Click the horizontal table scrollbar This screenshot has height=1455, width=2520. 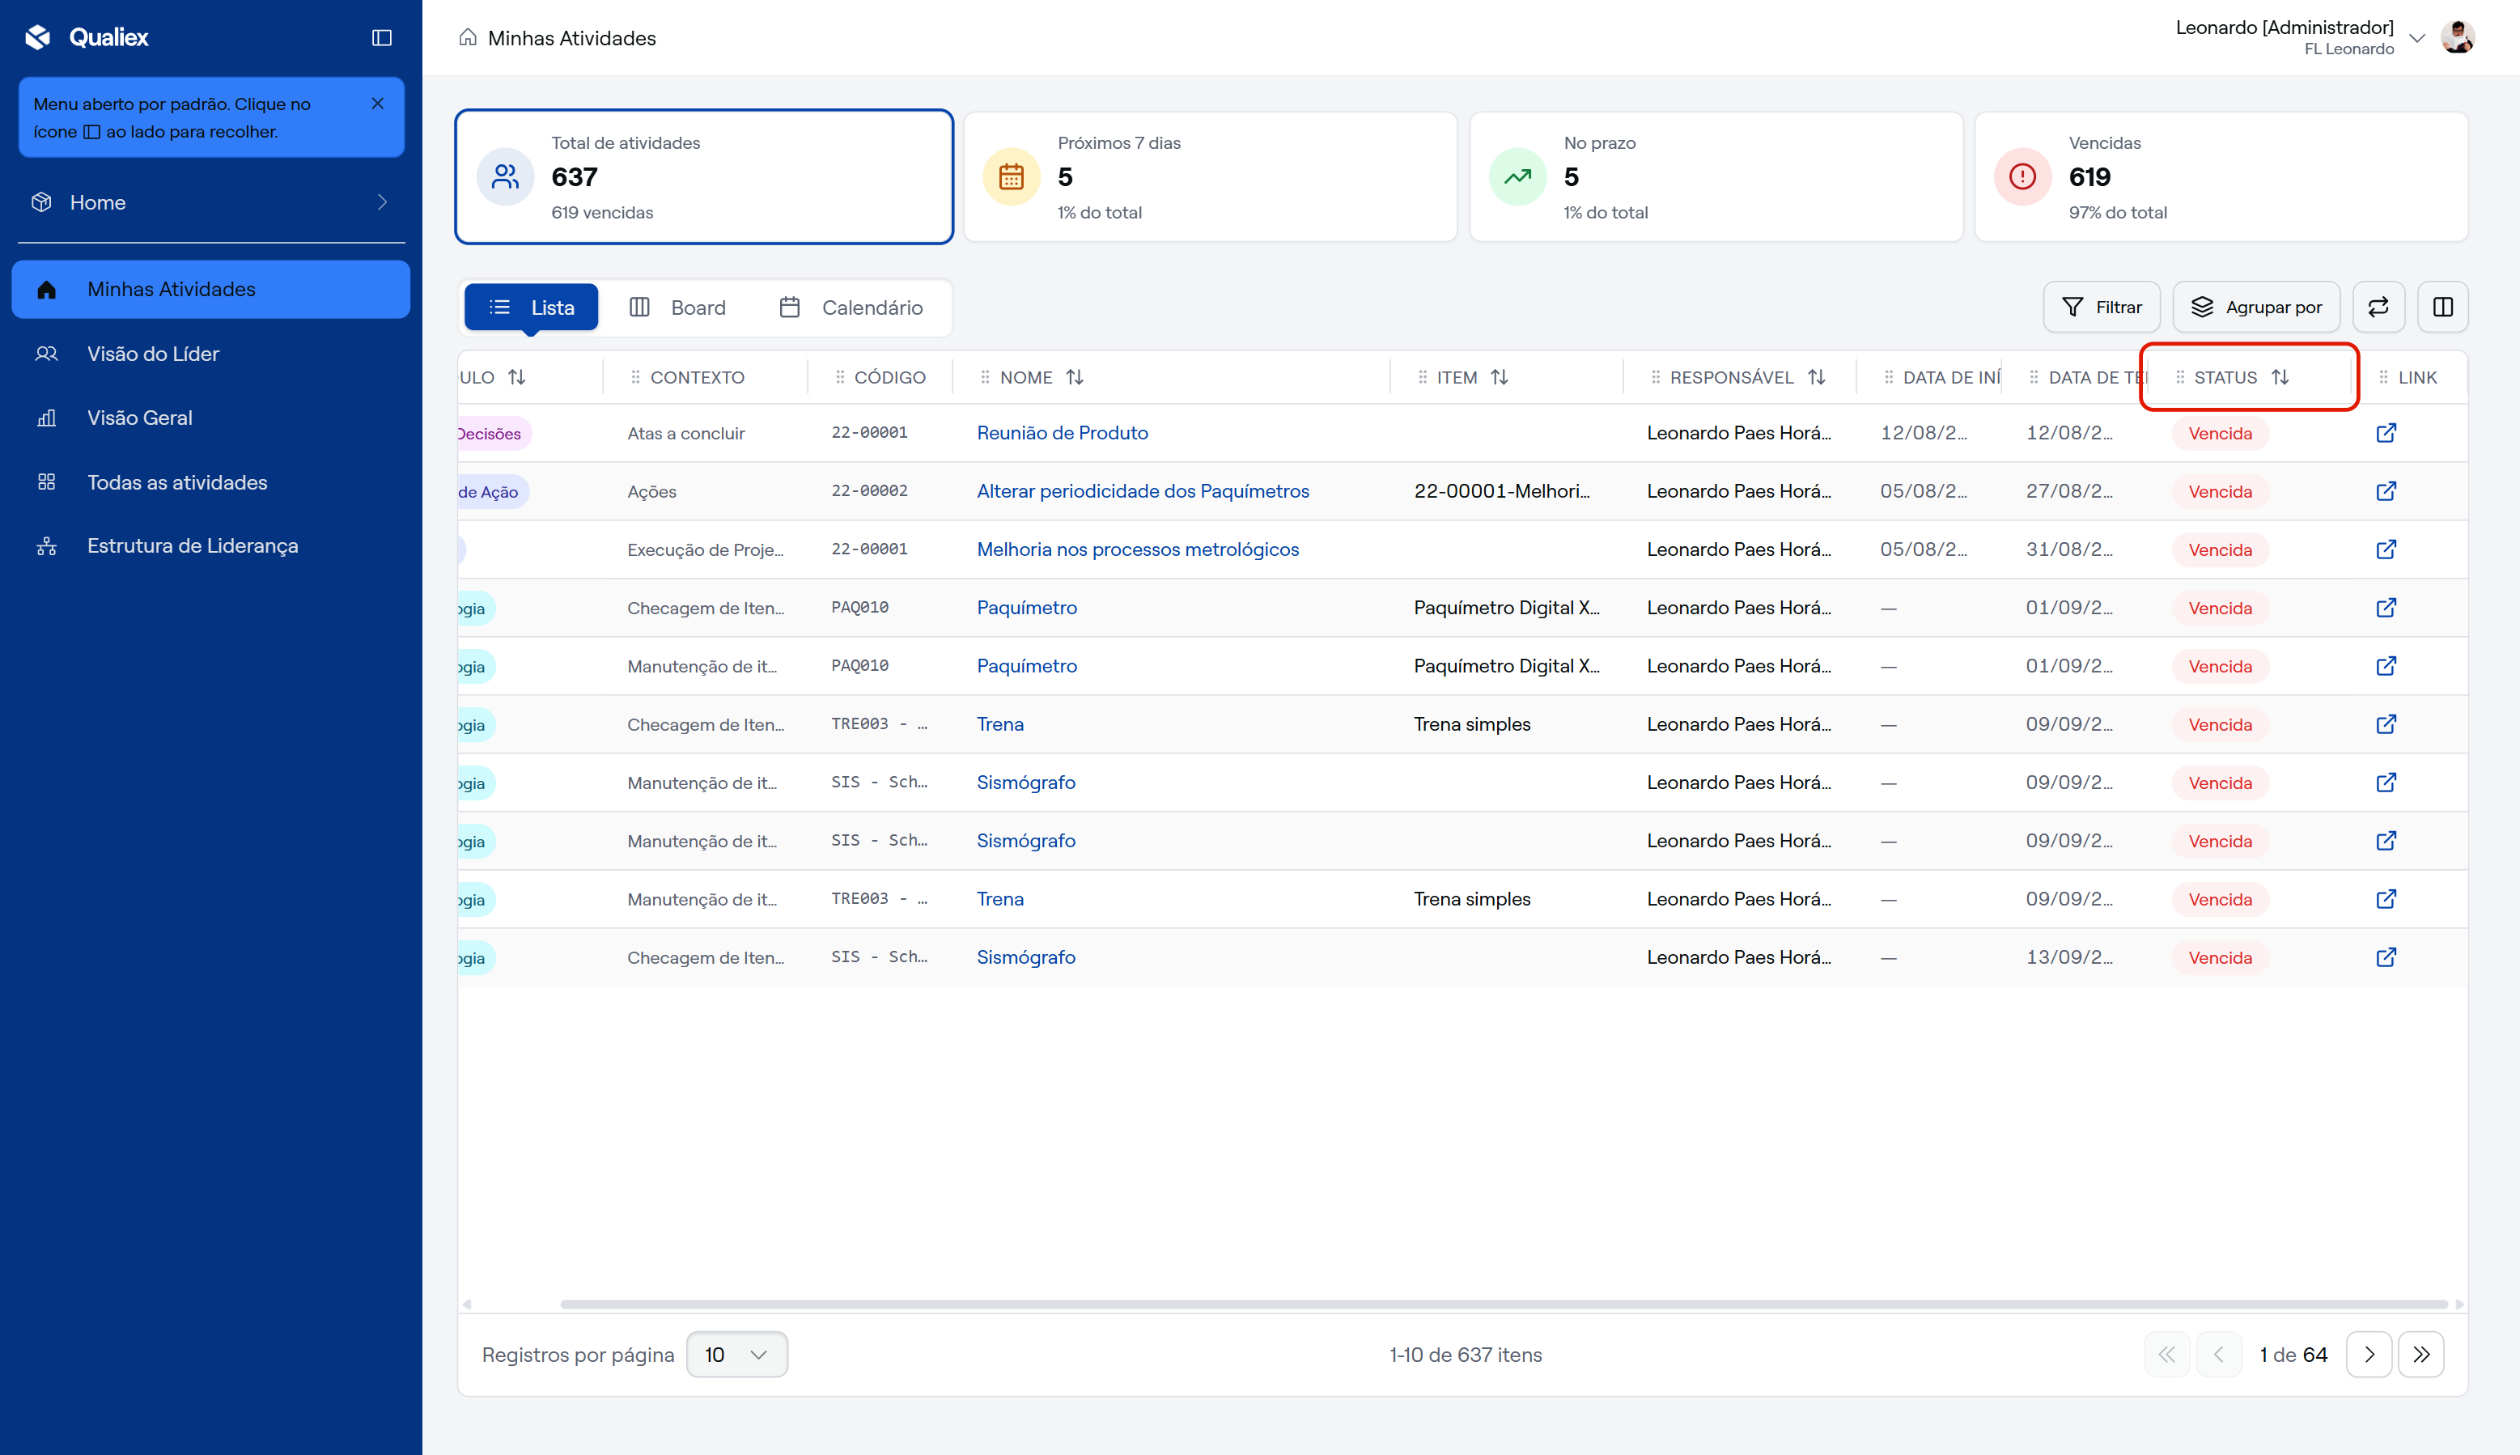point(1503,1304)
